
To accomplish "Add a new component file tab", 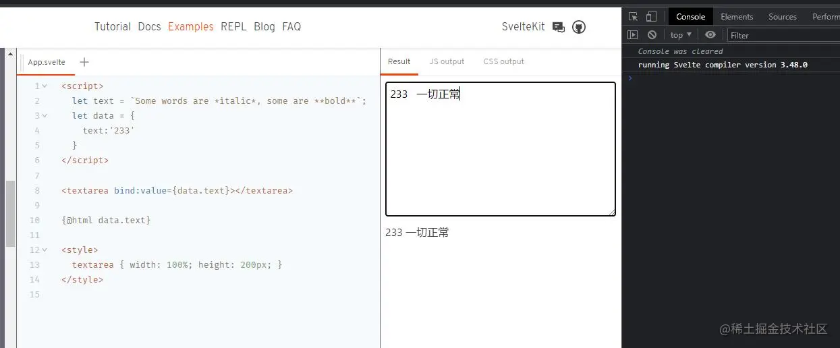I will point(84,62).
